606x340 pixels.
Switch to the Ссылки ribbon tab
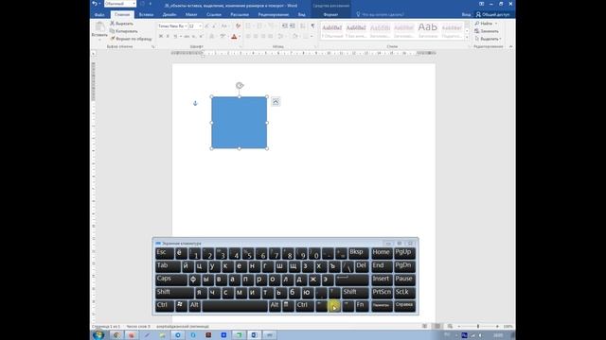[214, 15]
